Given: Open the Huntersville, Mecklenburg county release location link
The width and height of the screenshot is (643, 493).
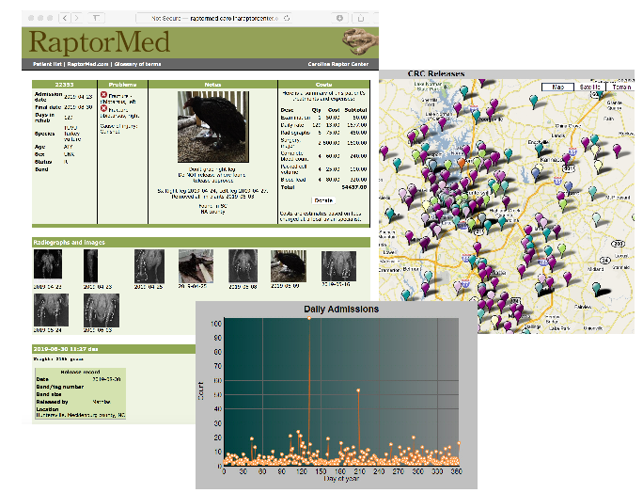Looking at the screenshot, I should click(x=81, y=415).
